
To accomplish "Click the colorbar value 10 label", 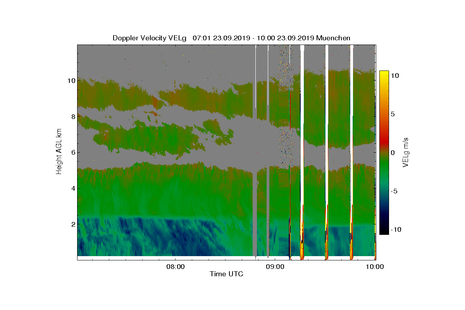I will pos(395,76).
